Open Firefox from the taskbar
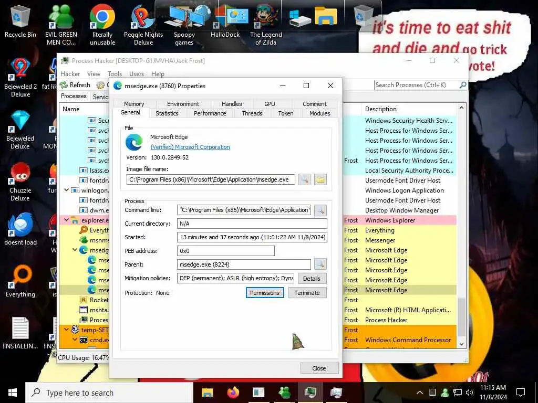This screenshot has height=403, width=538. [x=233, y=393]
